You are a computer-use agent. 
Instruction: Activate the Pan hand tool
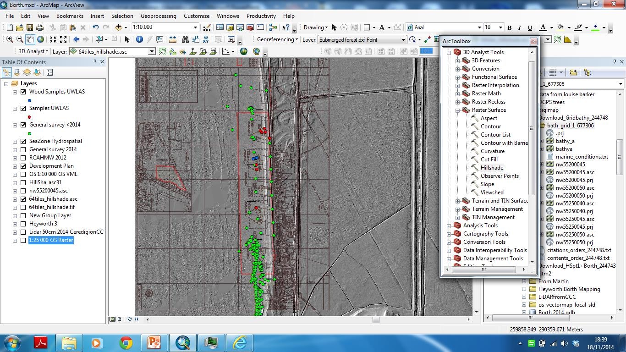pos(30,39)
